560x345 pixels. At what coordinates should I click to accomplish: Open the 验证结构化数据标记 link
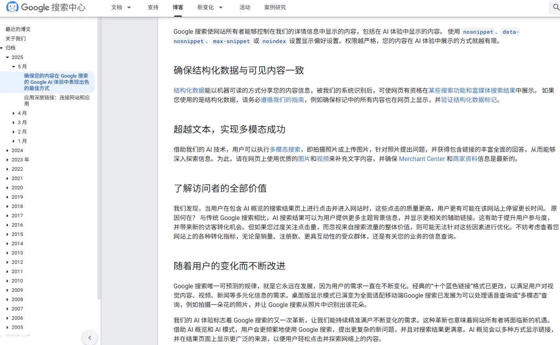469,100
